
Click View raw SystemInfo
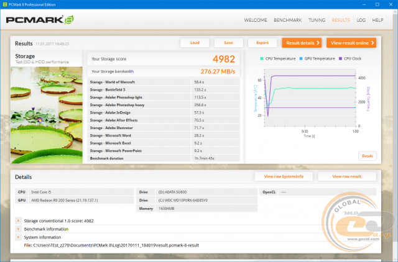[x=284, y=176]
